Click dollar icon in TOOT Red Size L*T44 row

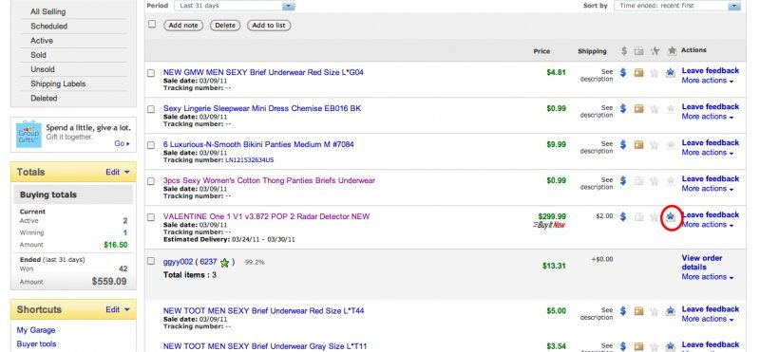(623, 311)
